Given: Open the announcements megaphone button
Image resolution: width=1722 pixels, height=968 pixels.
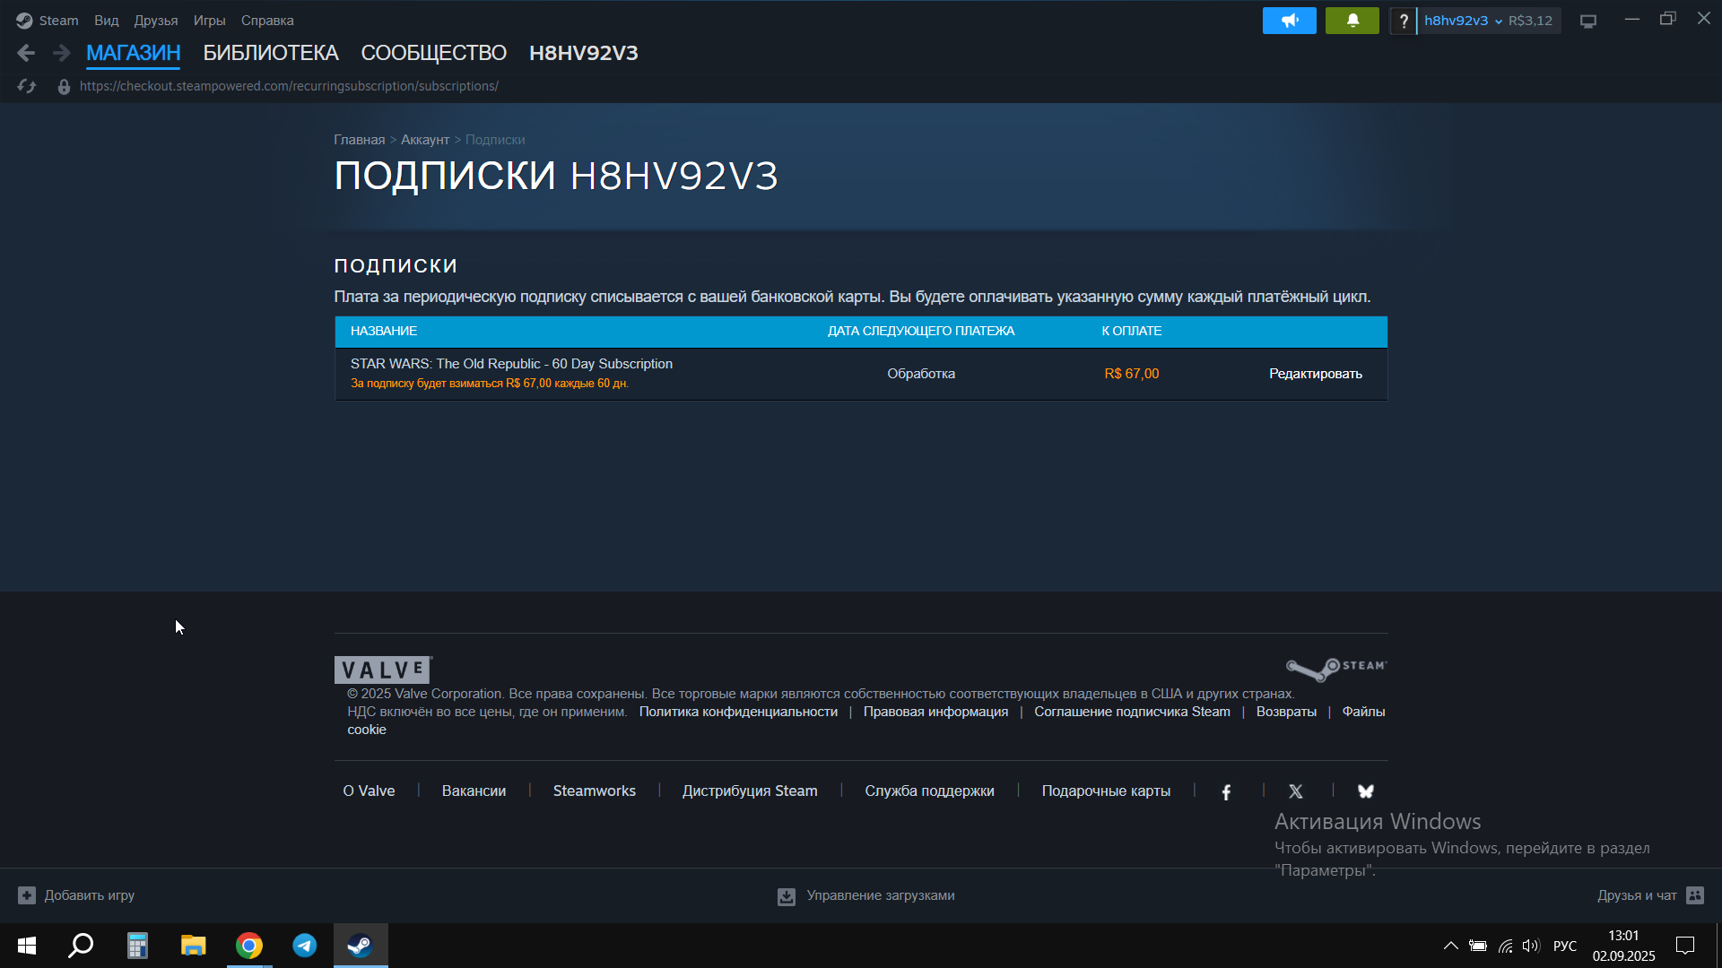Looking at the screenshot, I should (x=1289, y=21).
